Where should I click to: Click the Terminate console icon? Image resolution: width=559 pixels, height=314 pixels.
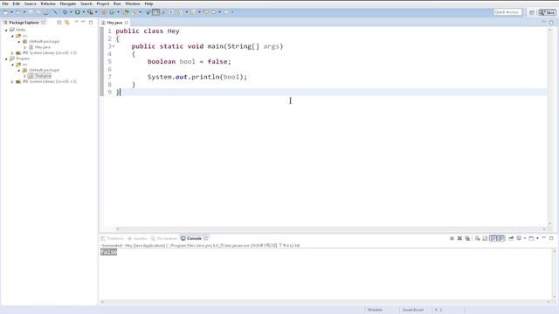[x=452, y=238]
